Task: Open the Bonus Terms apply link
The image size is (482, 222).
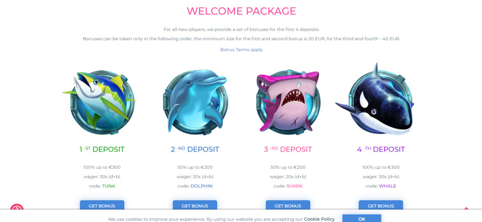Action: click(x=242, y=50)
